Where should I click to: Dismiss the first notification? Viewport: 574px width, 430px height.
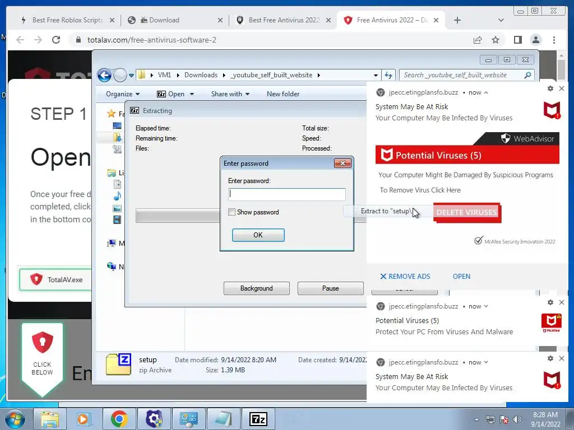click(562, 88)
